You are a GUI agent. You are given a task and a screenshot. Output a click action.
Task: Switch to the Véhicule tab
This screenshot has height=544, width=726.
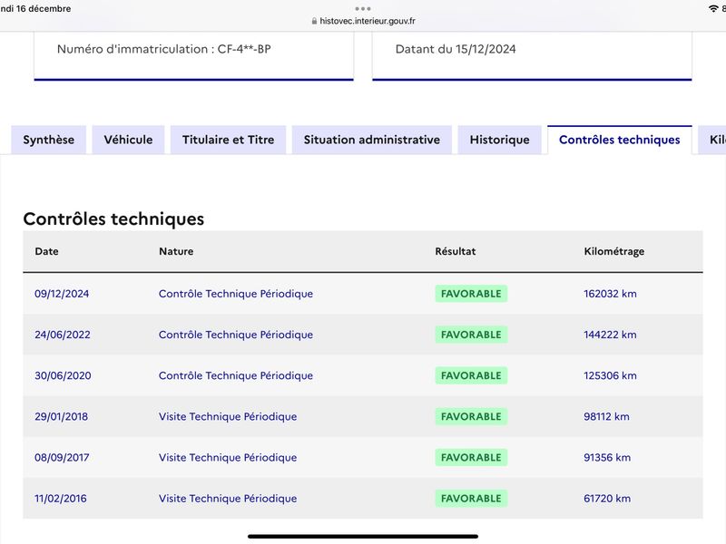pyautogui.click(x=128, y=140)
